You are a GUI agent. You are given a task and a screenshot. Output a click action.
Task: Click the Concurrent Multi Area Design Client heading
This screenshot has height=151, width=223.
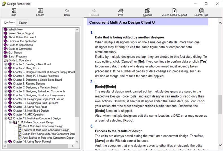(x=122, y=23)
